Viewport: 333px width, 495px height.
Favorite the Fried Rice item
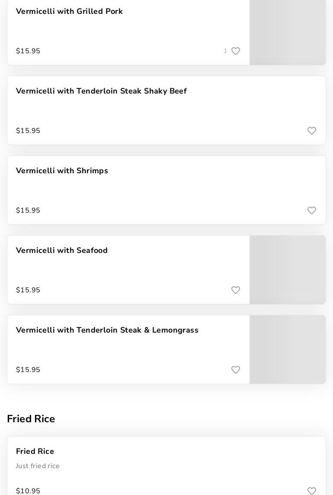pos(312,491)
